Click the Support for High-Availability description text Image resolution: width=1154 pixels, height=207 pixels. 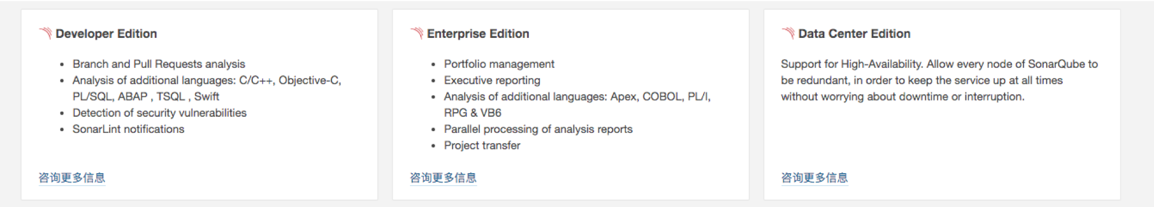coord(939,80)
